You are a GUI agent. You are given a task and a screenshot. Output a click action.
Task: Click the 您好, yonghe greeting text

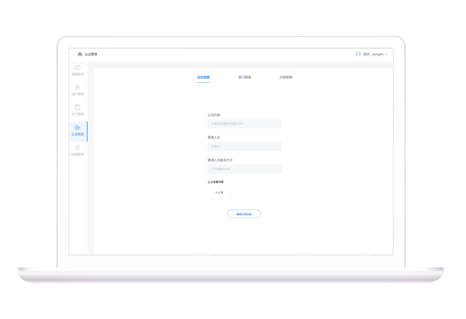coord(373,54)
